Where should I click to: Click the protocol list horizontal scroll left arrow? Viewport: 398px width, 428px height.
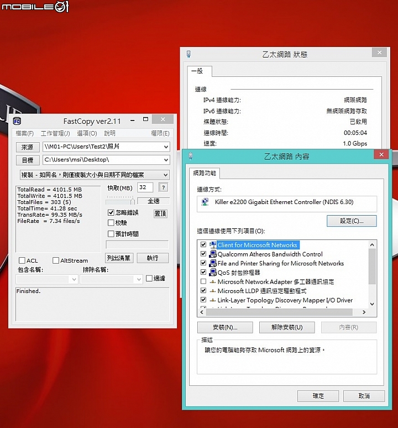click(x=202, y=312)
